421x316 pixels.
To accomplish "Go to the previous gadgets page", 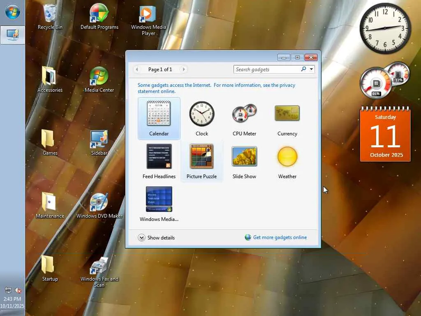I will tap(137, 69).
